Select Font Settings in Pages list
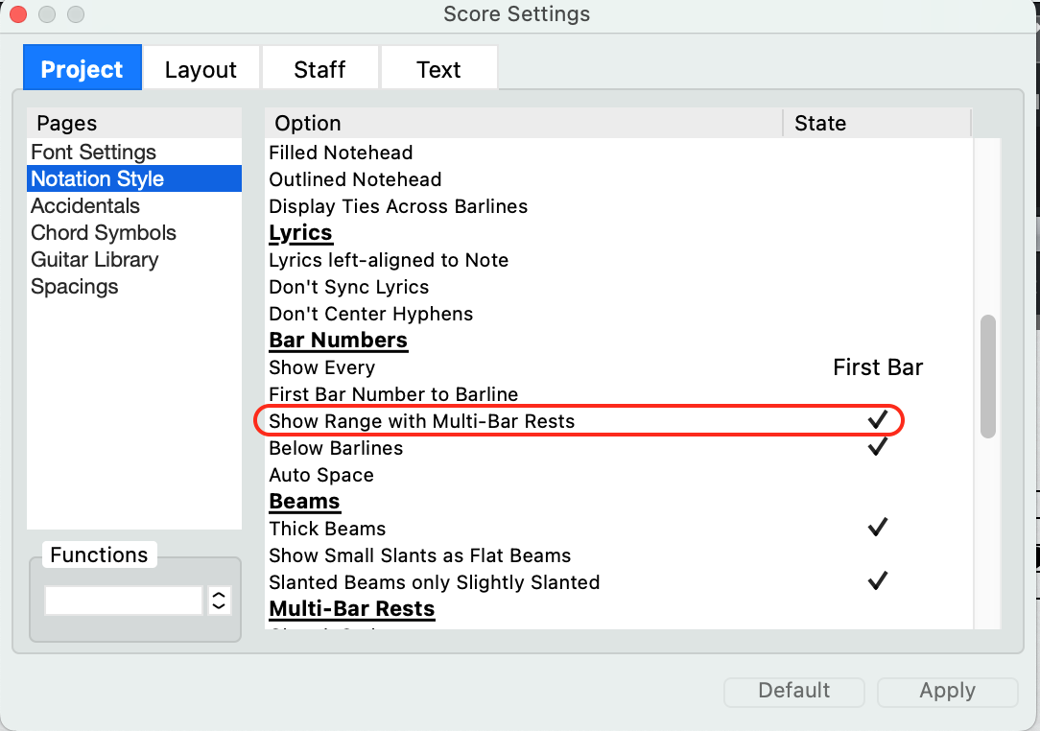This screenshot has width=1040, height=731. (93, 153)
